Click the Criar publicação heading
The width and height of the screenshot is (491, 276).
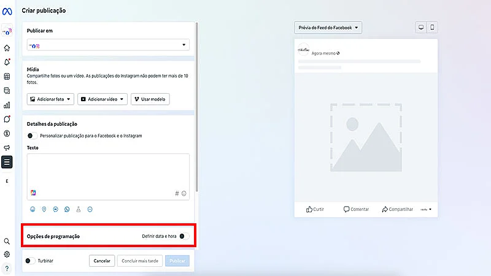[x=44, y=10]
